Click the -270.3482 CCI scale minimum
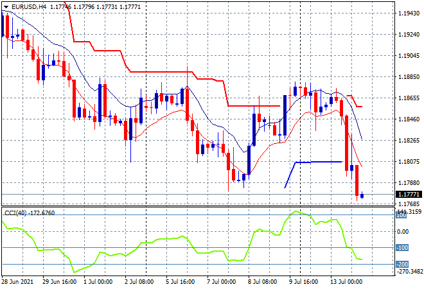This screenshot has width=424, height=289. (409, 271)
